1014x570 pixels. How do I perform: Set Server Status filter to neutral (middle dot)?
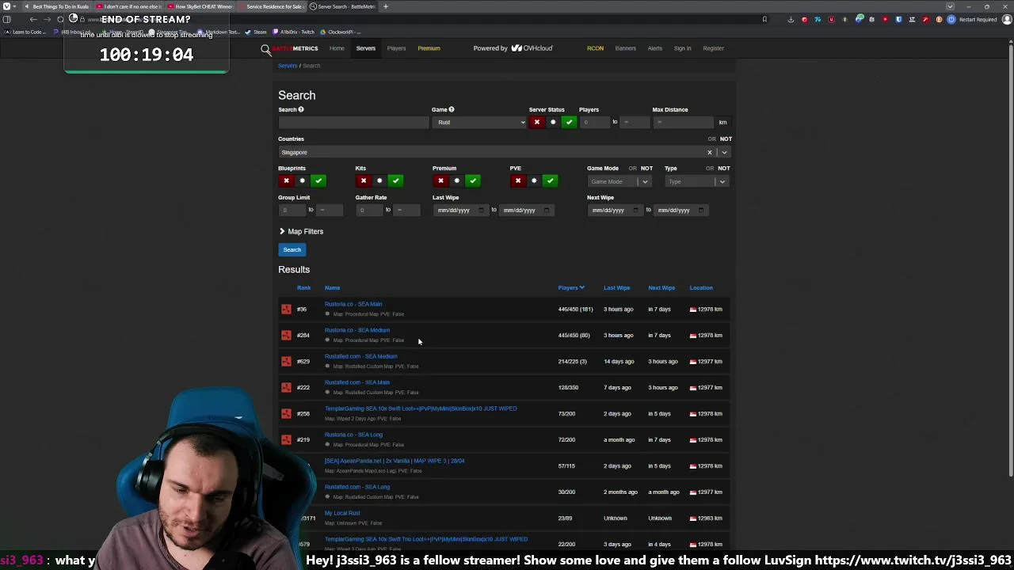tap(553, 122)
